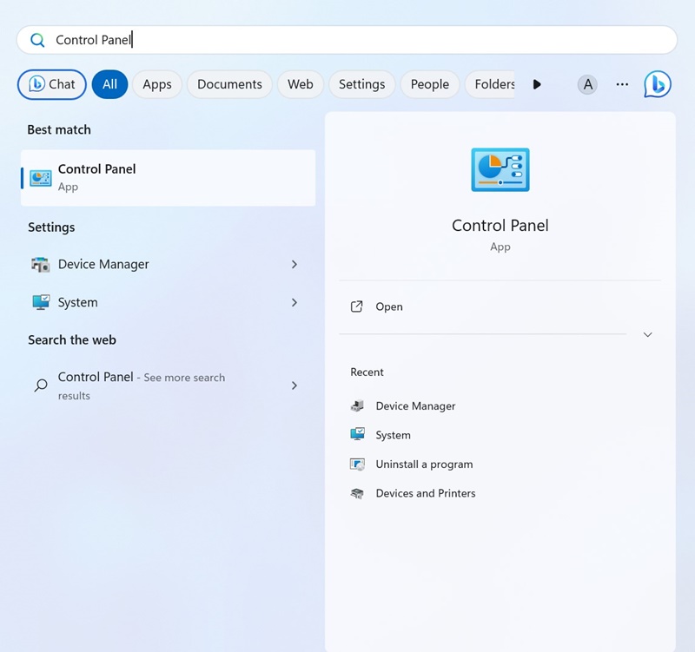695x652 pixels.
Task: Switch to the Apps filter tab
Action: 157,84
